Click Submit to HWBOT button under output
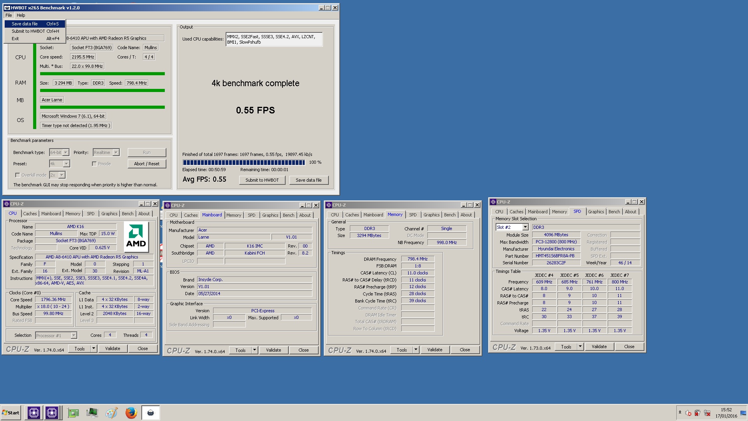Viewport: 748px width, 421px height. click(x=262, y=180)
